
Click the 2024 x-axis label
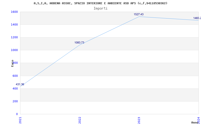[198, 120]
